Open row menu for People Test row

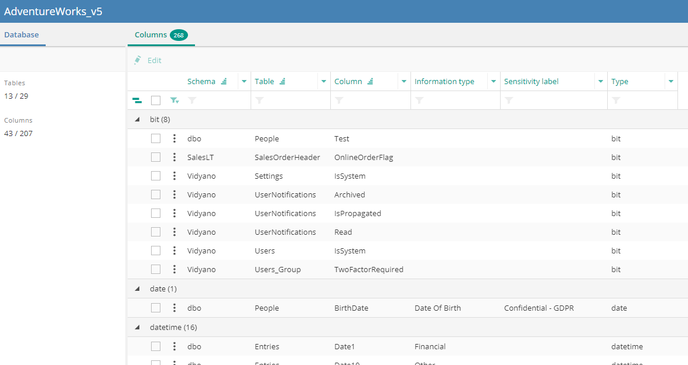coord(174,138)
